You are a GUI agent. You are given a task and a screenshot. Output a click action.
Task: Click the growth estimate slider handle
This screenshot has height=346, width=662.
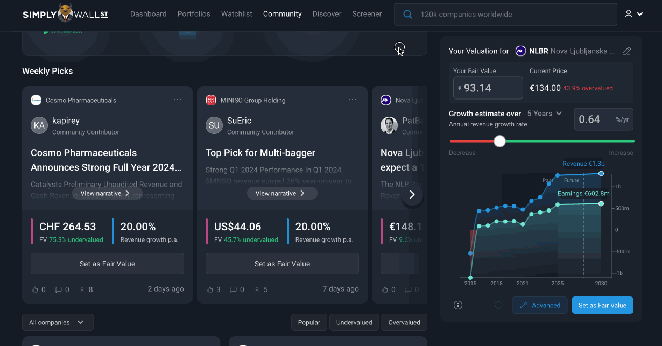500,141
